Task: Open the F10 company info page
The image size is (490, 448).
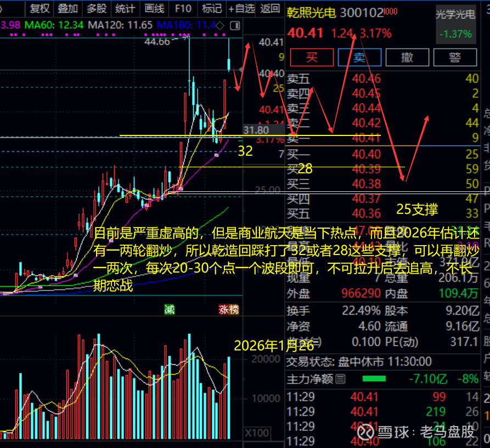Action: tap(183, 8)
